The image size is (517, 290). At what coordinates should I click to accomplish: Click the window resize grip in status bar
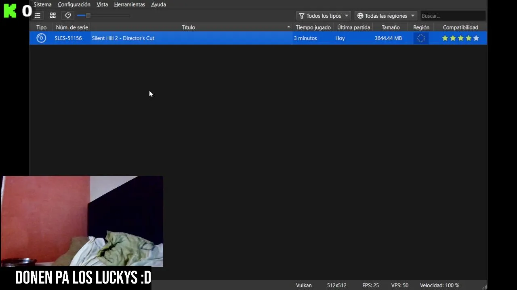[x=484, y=287]
